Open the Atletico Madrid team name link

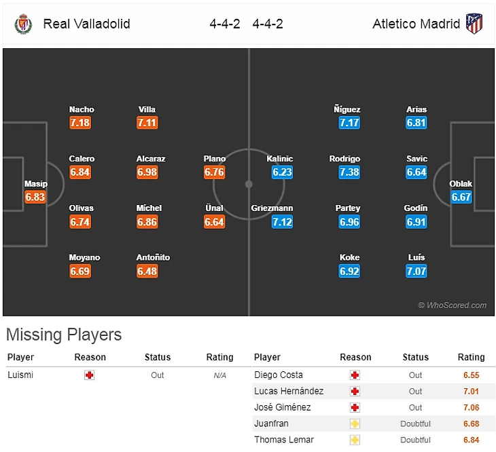[417, 24]
